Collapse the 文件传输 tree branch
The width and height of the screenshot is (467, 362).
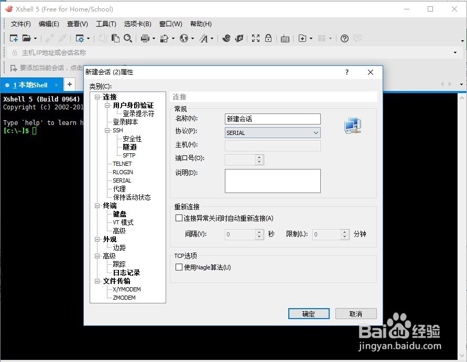click(x=97, y=281)
